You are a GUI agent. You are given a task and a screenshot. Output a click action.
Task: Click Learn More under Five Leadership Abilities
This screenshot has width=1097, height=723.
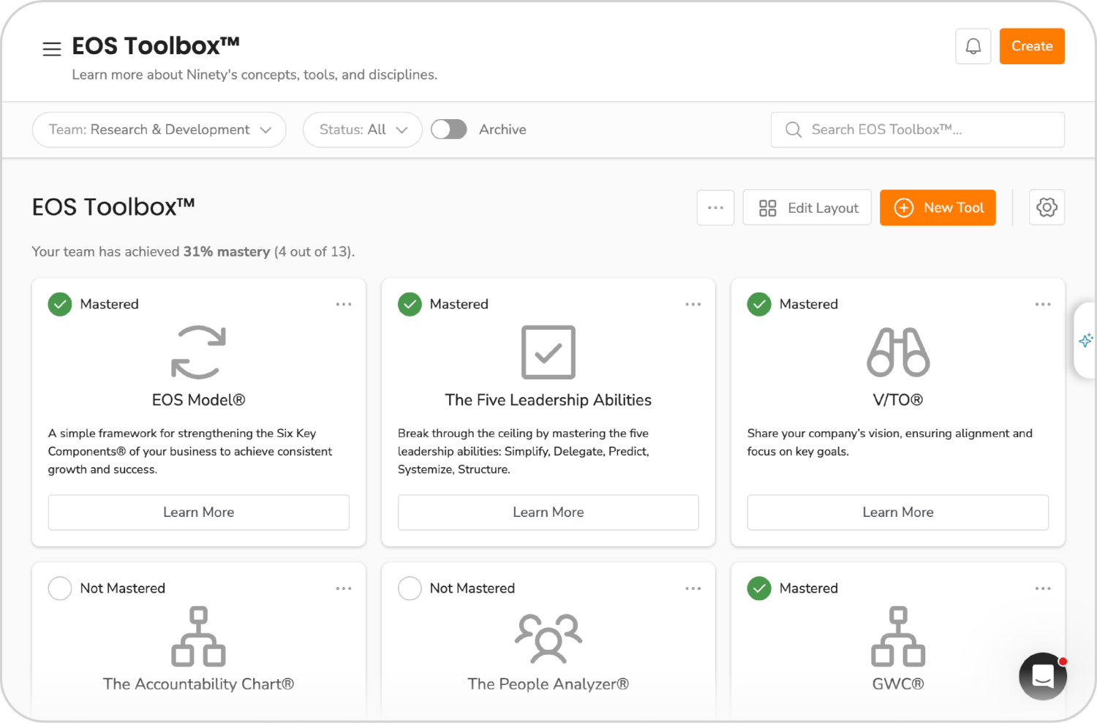pyautogui.click(x=548, y=512)
